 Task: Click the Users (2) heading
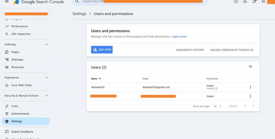[x=99, y=67]
